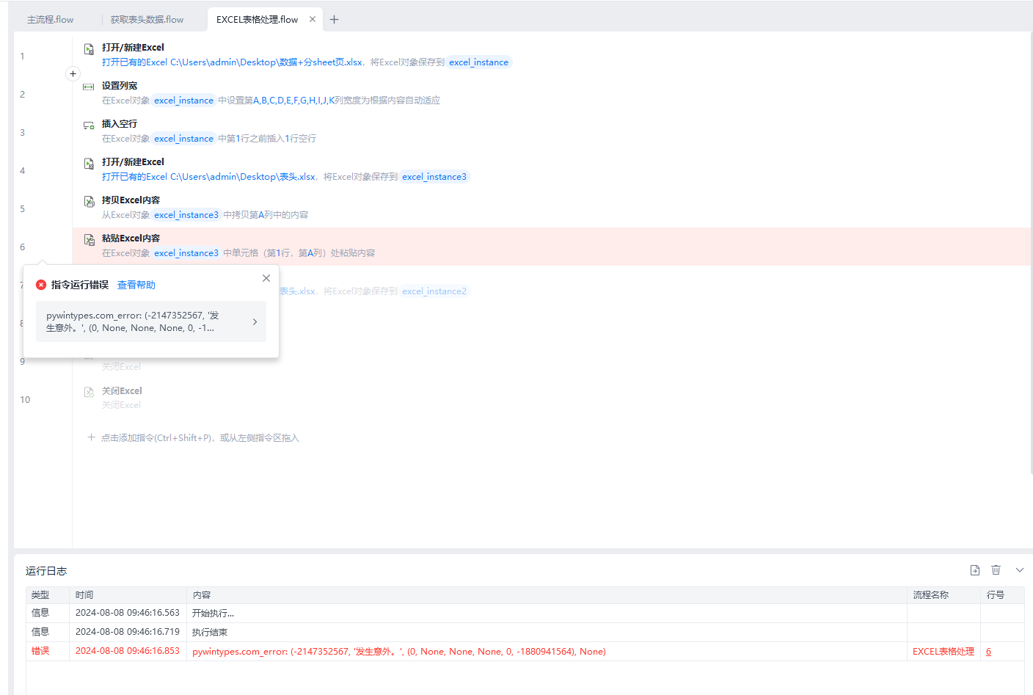Viewport: 1033px width, 695px height.
Task: Close the EXCEL表格处理.flow tab
Action: tap(313, 19)
